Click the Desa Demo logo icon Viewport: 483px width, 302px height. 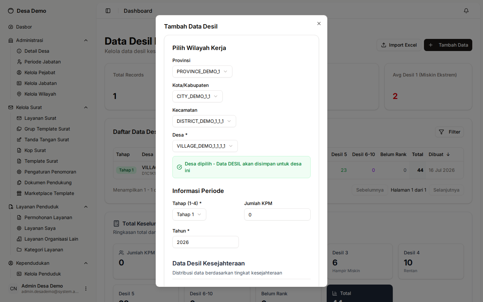coord(11,11)
